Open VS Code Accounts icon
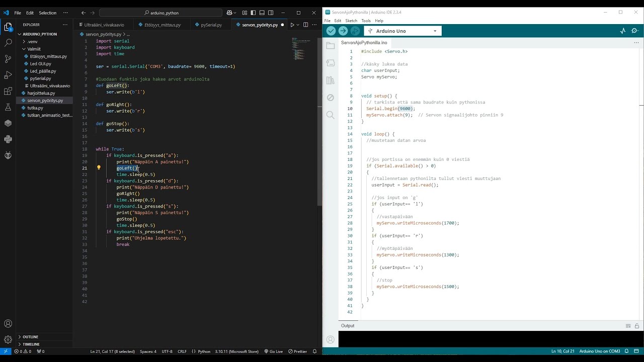The width and height of the screenshot is (644, 362). (x=8, y=324)
